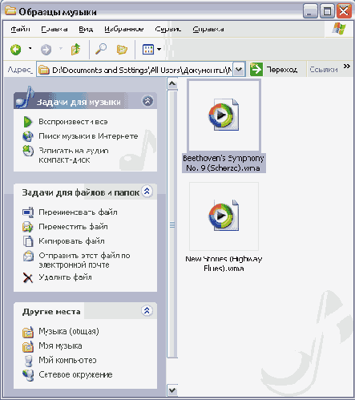
Task: Open the Вид menu
Action: coord(86,29)
